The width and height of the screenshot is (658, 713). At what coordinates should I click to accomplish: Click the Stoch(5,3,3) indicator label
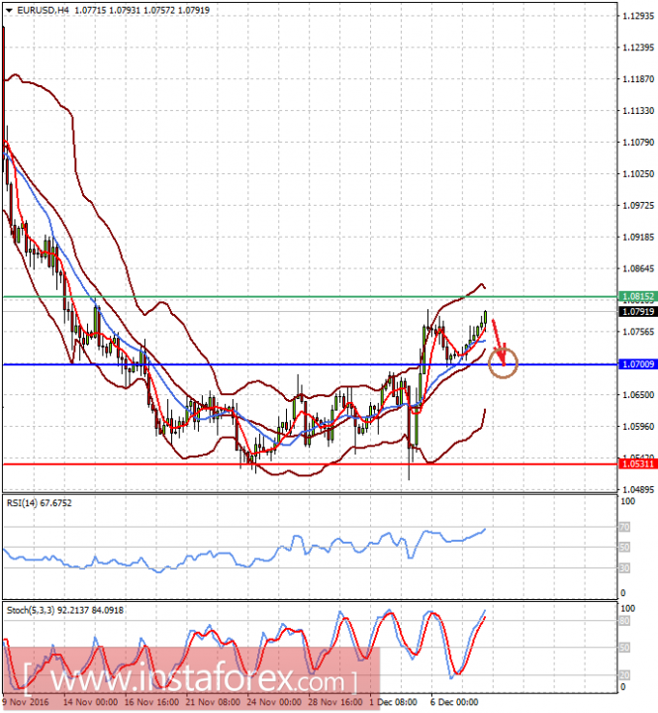[x=65, y=610]
